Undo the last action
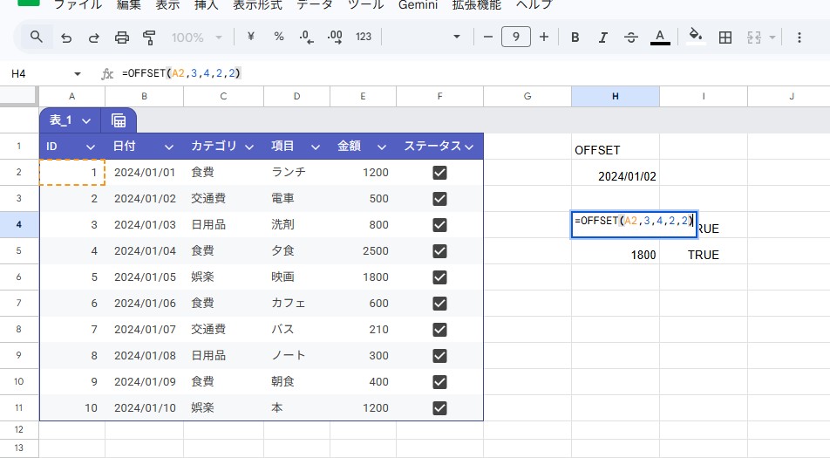The width and height of the screenshot is (830, 458). [66, 37]
